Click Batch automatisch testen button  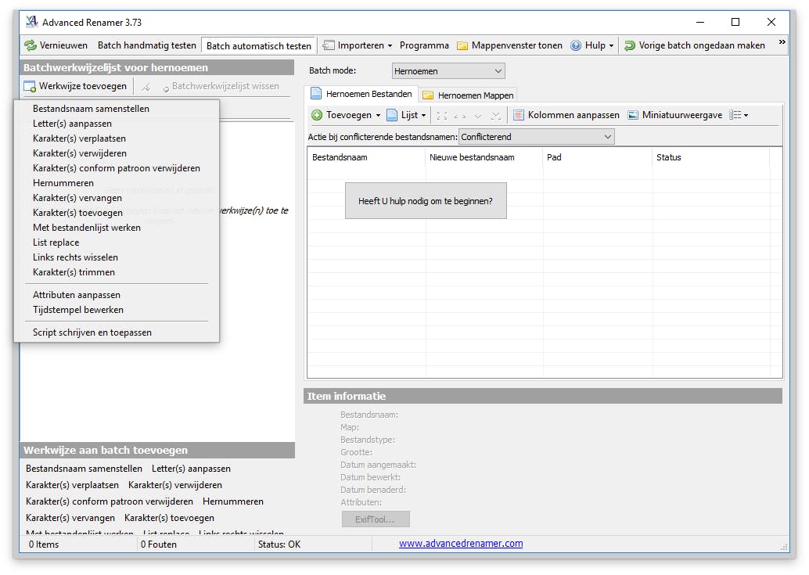tap(259, 46)
